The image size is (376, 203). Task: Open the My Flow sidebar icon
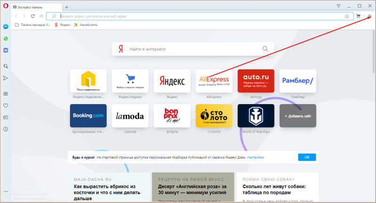click(6, 78)
